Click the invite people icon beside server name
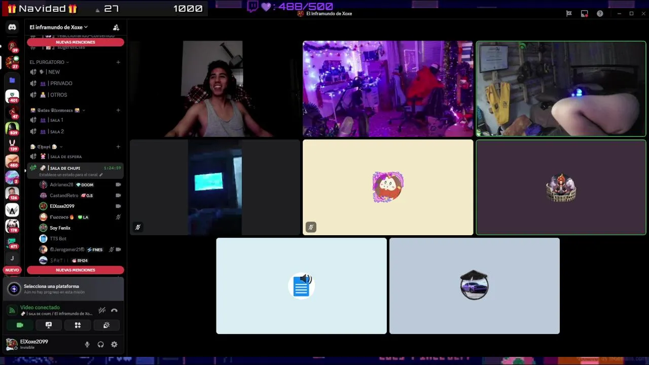The image size is (649, 365). 116,27
